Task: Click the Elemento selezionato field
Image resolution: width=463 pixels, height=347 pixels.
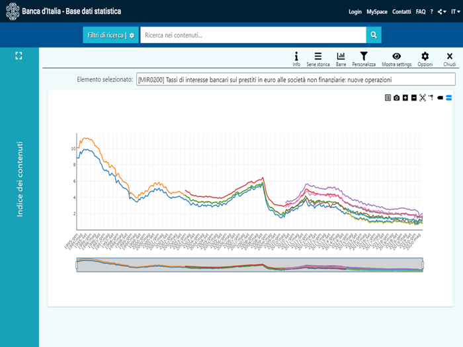Action: tap(296, 80)
